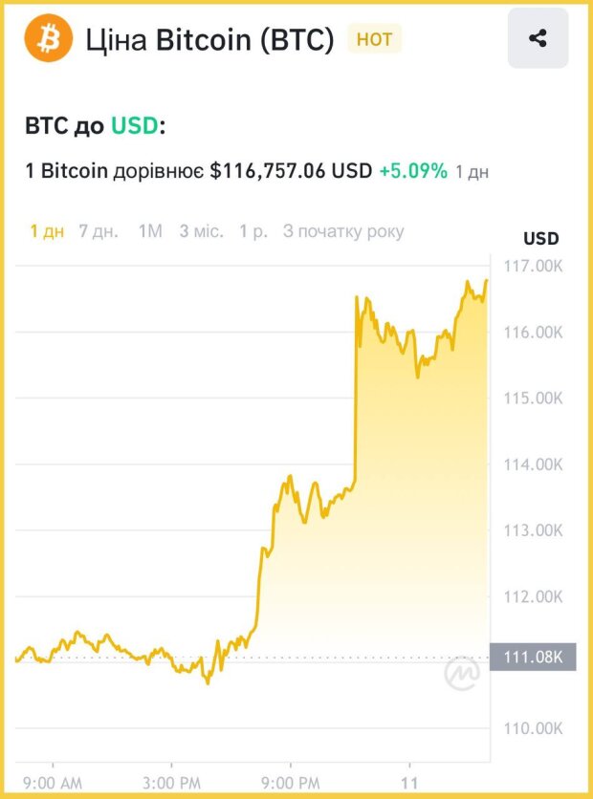Click the 117.00K axis level label
The image size is (593, 799).
coord(534,266)
